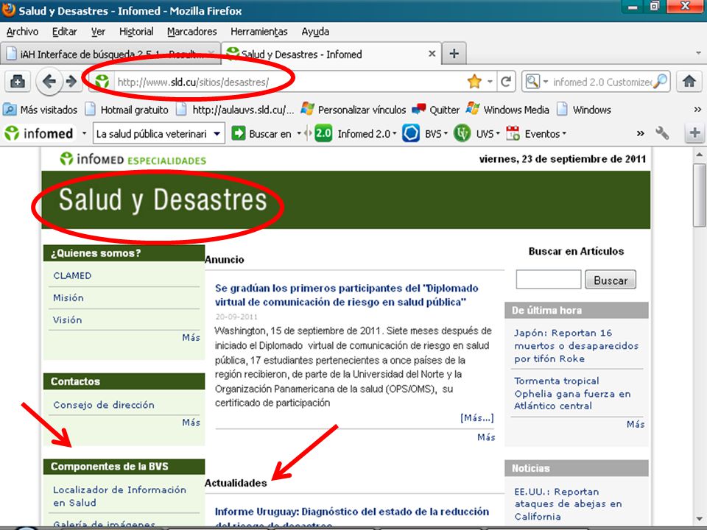Open the UVS toolbar menu
Viewport: 707px width, 530px height.
[x=476, y=133]
